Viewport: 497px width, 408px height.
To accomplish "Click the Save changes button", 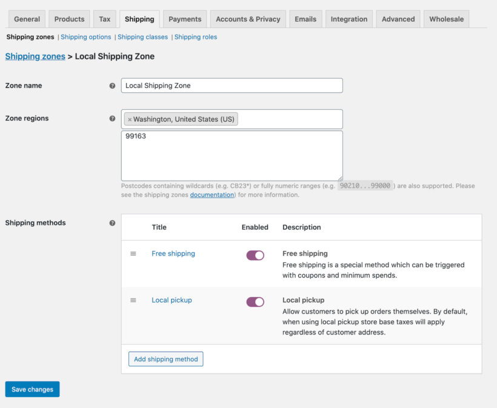I will tap(32, 389).
